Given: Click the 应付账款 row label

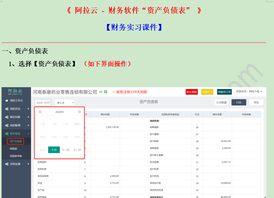Looking at the screenshot, I should coord(154,141).
